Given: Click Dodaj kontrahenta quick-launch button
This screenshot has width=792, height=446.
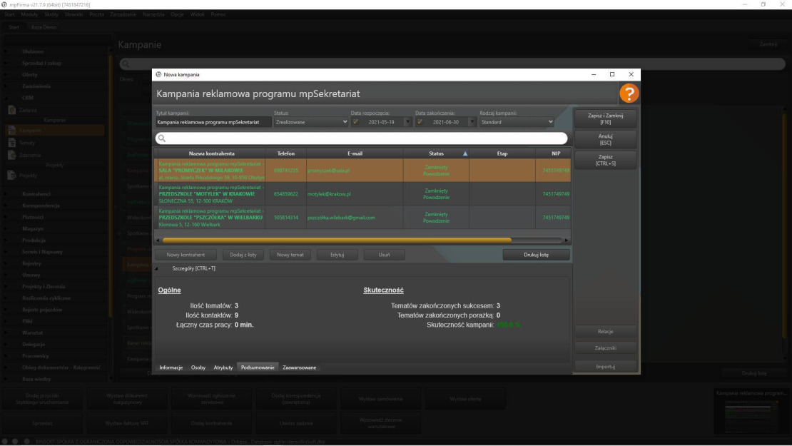Looking at the screenshot, I should coord(212,423).
